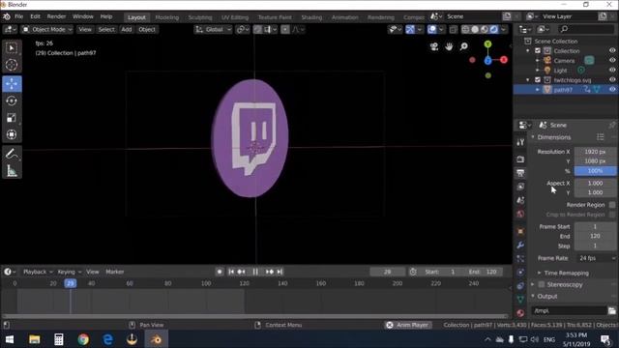Toggle visibility eye for Collection

612,51
